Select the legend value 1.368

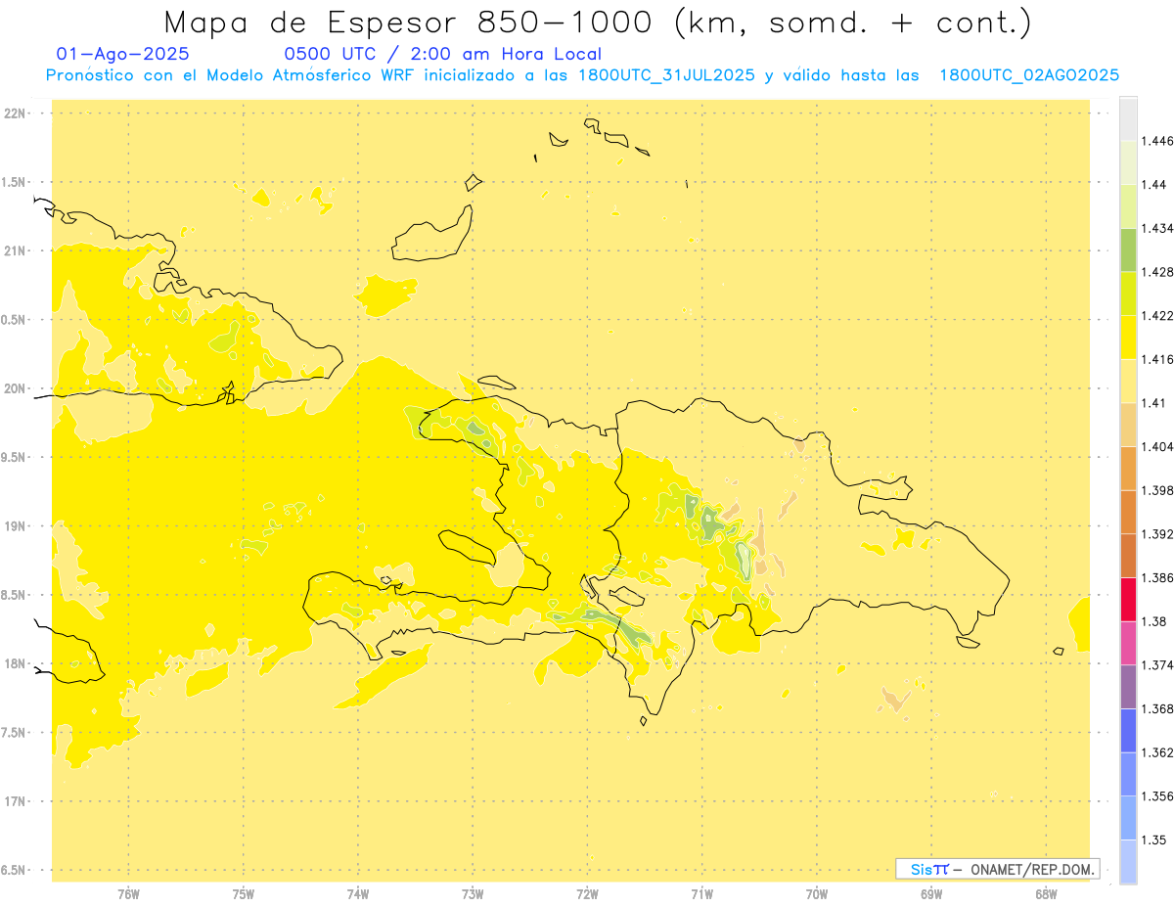1158,708
